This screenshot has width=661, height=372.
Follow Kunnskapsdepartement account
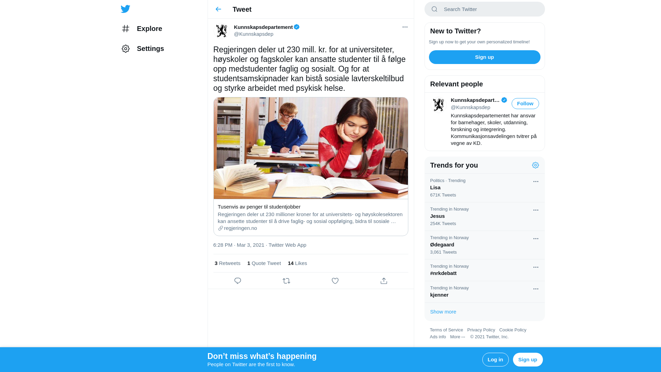tap(525, 104)
